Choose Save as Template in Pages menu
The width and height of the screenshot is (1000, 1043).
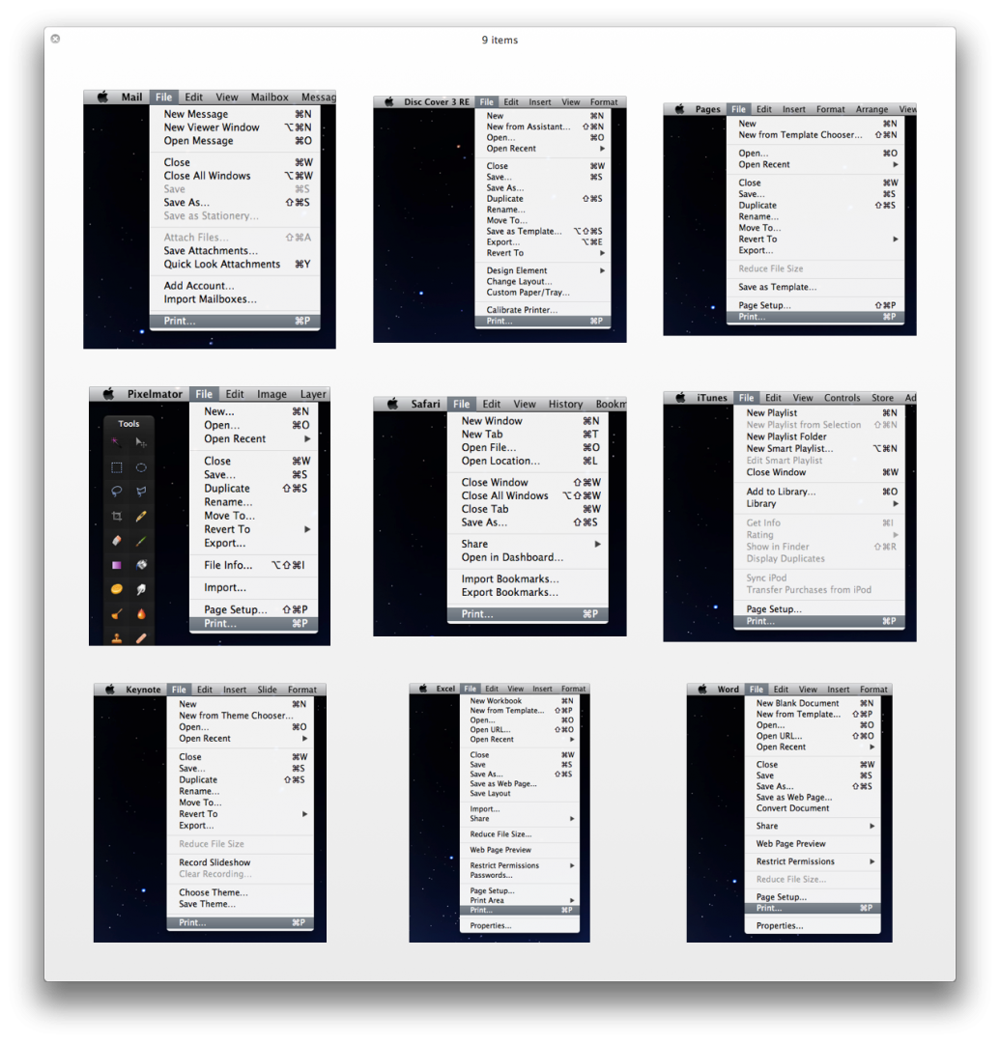[815, 288]
